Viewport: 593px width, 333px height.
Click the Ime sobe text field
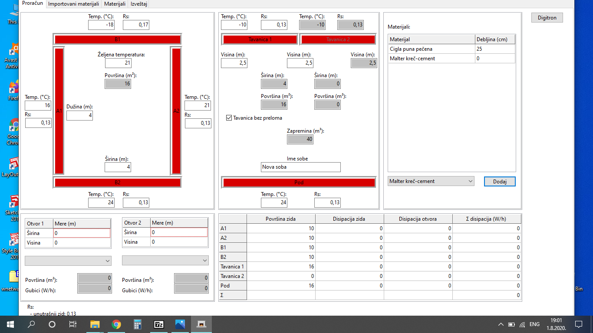(x=301, y=167)
